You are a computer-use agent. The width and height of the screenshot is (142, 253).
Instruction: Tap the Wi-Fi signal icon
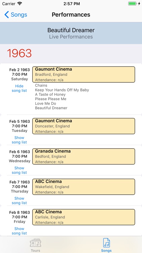[20, 4]
